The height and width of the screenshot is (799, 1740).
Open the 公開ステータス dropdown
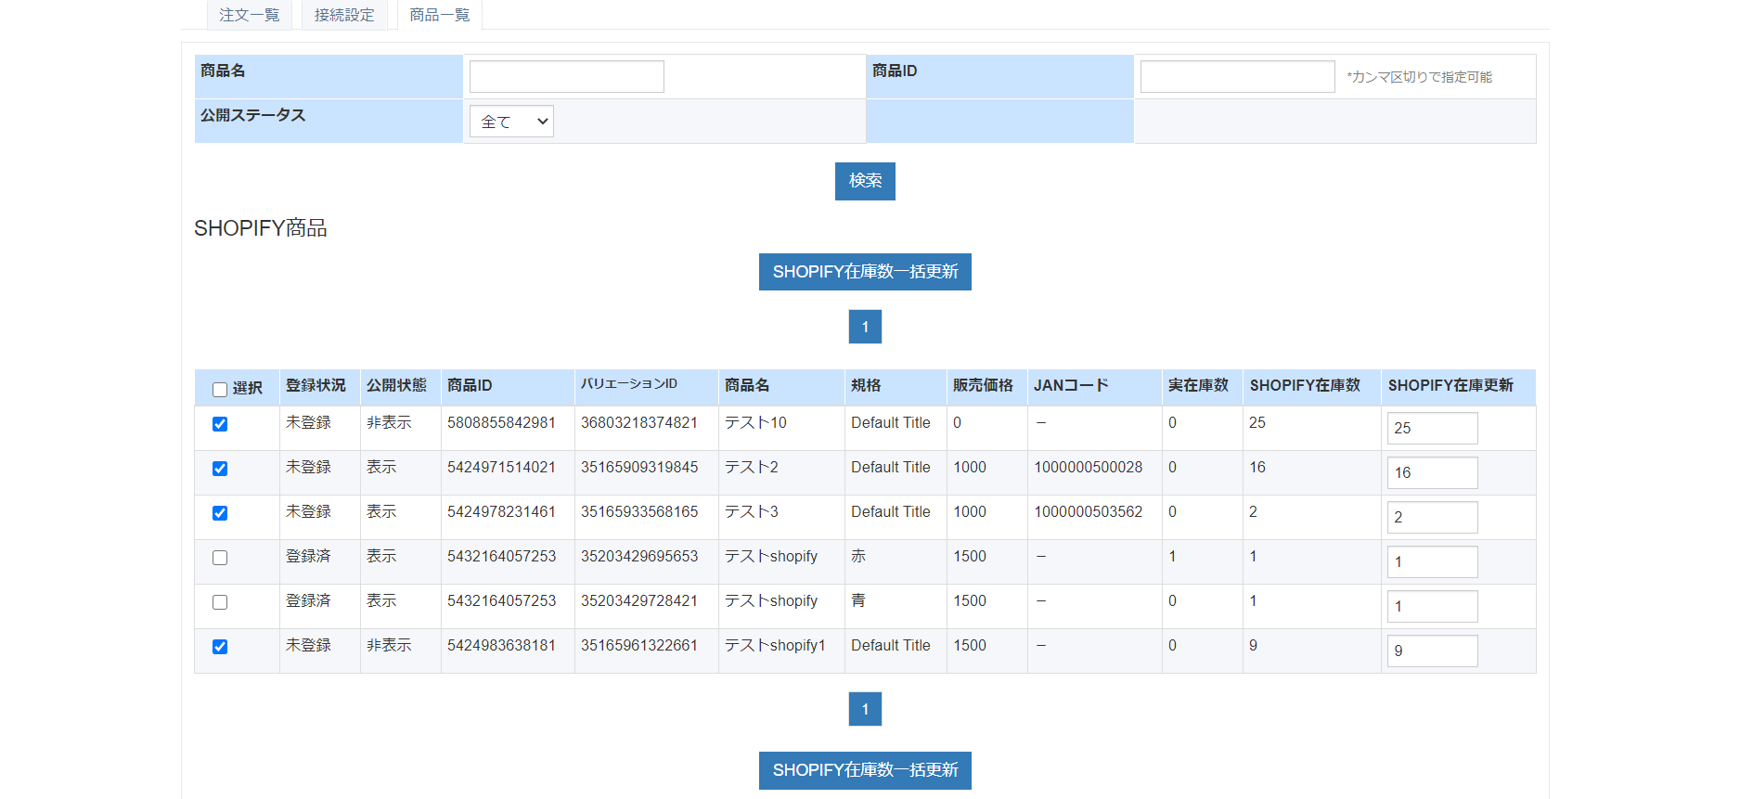(x=511, y=122)
